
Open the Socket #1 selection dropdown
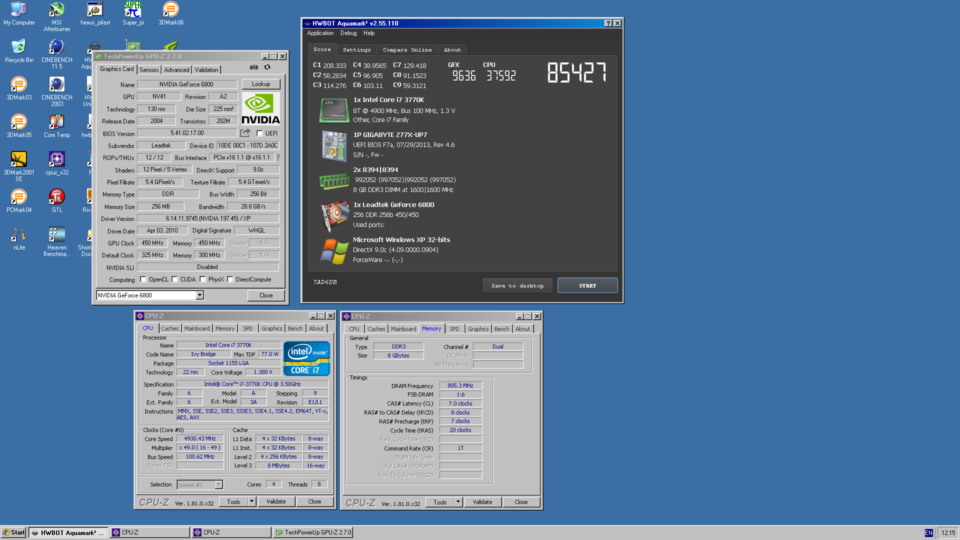tap(218, 485)
